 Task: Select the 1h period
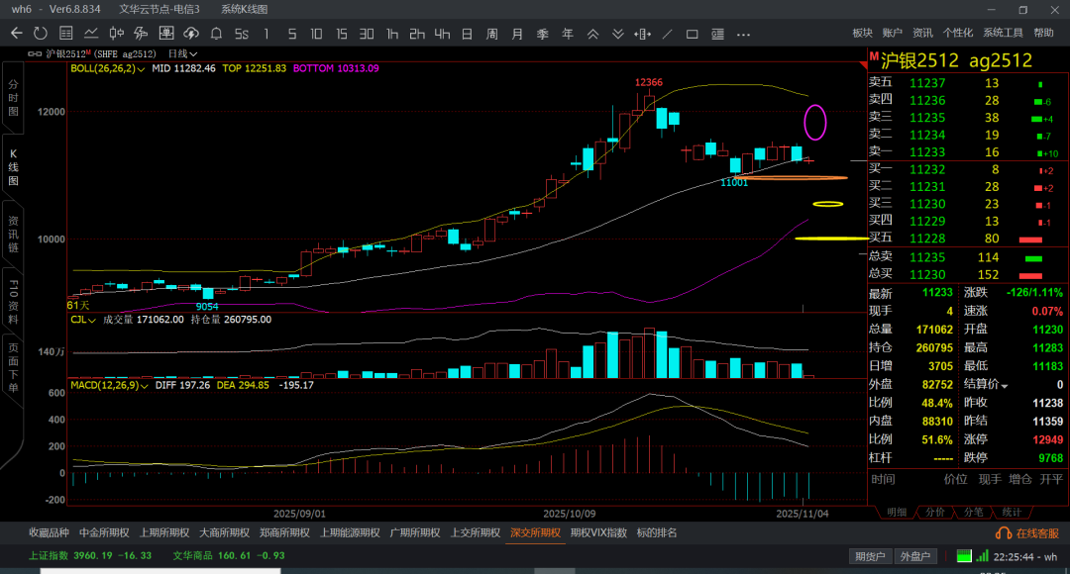tap(391, 34)
